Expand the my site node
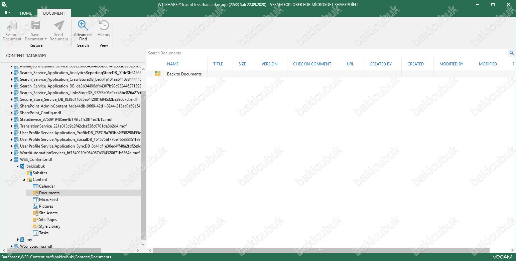Viewport: 516px width, 261px height. (18, 240)
